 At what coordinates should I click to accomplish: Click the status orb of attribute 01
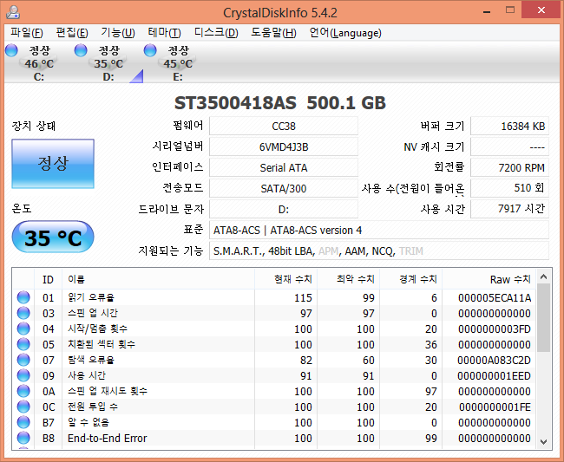pos(23,297)
